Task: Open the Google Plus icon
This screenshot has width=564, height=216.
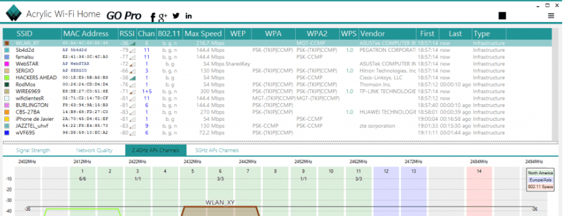Action: click(x=163, y=16)
